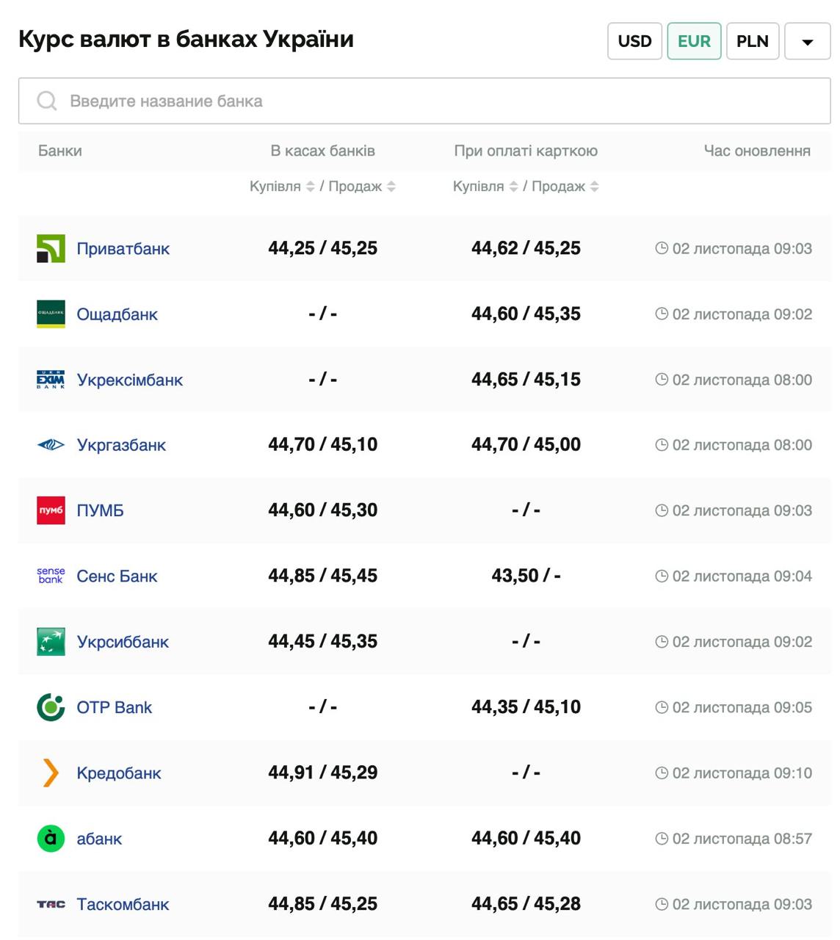Click the OTP Bank green logo
840x940 pixels.
[51, 707]
